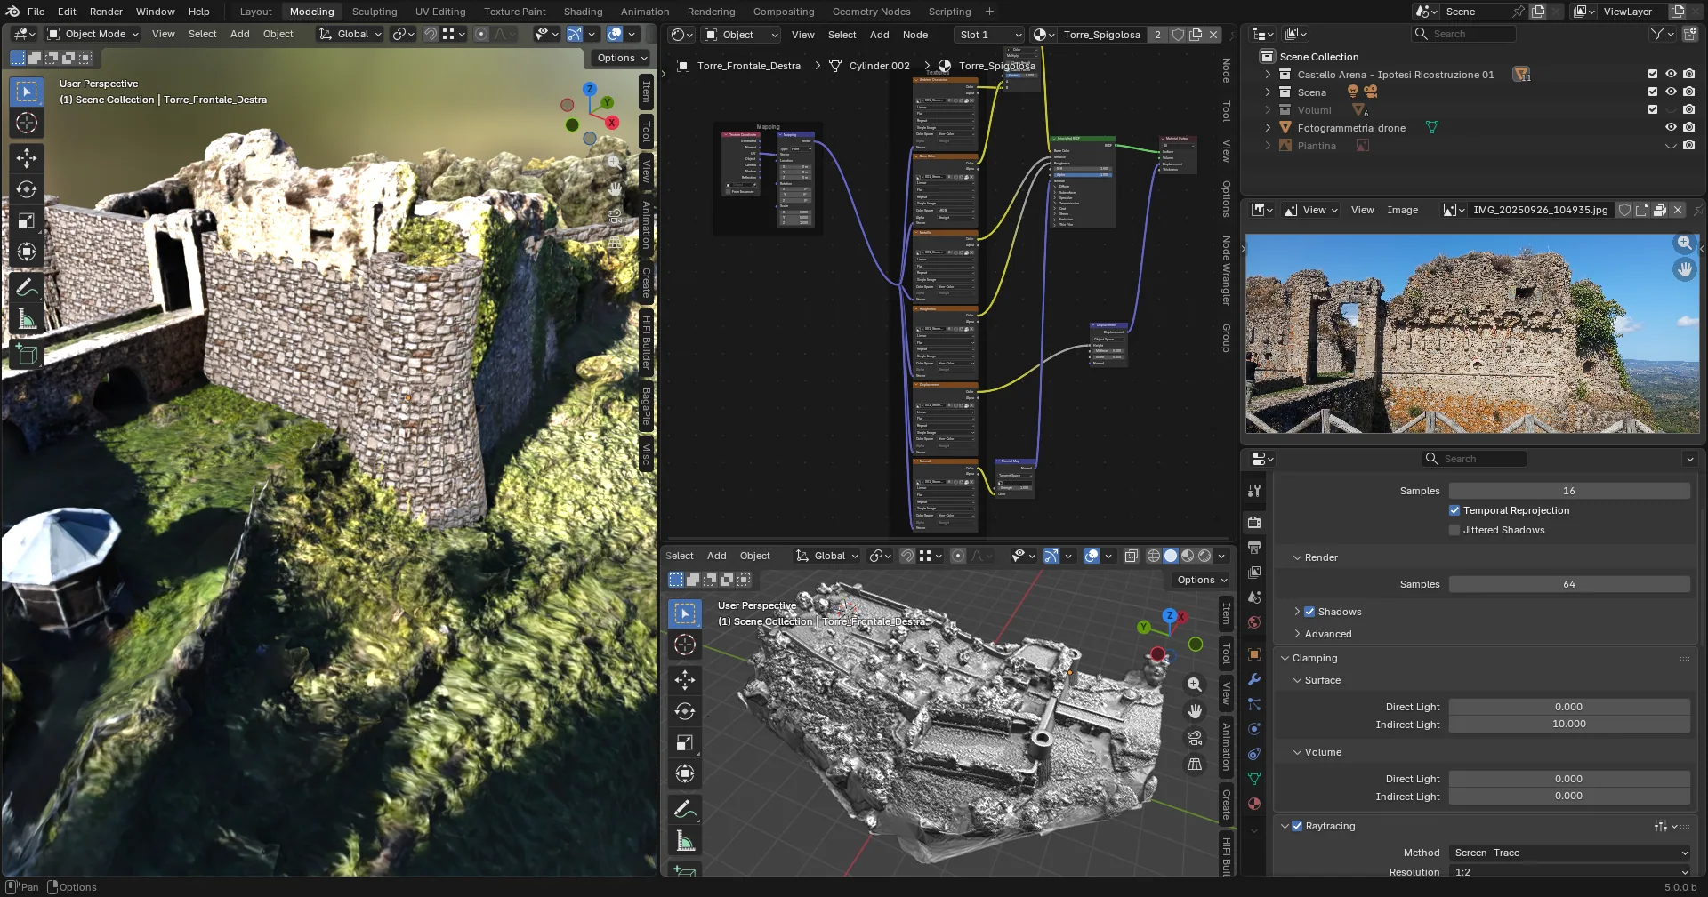Click the zoom icon in left viewport
Viewport: 1708px width, 897px height.
coord(614,162)
